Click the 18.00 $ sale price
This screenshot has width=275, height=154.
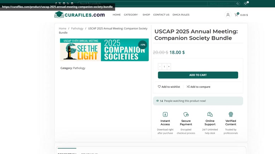coord(177,52)
